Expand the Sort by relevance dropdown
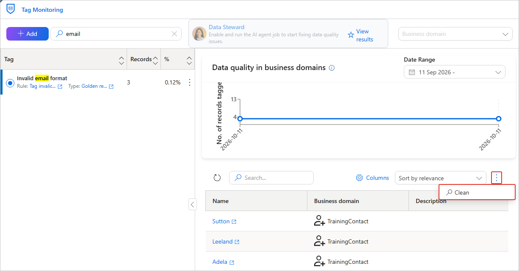 click(x=440, y=178)
